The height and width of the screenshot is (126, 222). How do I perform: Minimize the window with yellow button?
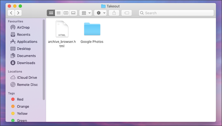point(15,6)
